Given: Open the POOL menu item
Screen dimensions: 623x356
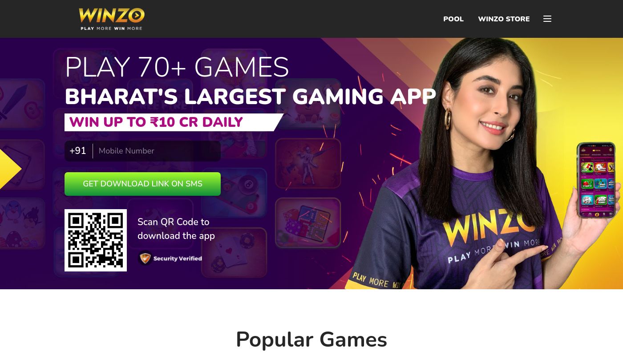Looking at the screenshot, I should pos(453,19).
